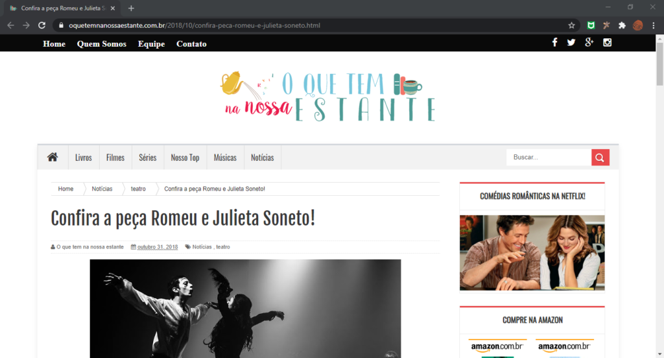Viewport: 664px width, 358px height.
Task: Open Notícias in the gray nav bar
Action: pyautogui.click(x=262, y=158)
